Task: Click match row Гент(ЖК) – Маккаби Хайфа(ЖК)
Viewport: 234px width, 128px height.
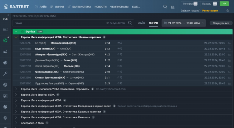Action: point(123,43)
